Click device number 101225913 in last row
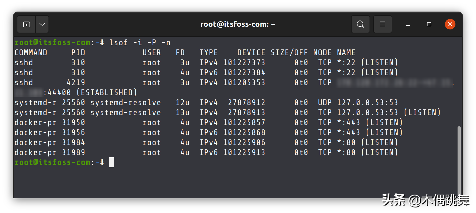The image size is (476, 213). point(244,153)
